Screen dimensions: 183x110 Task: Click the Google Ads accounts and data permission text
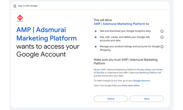click(125, 39)
